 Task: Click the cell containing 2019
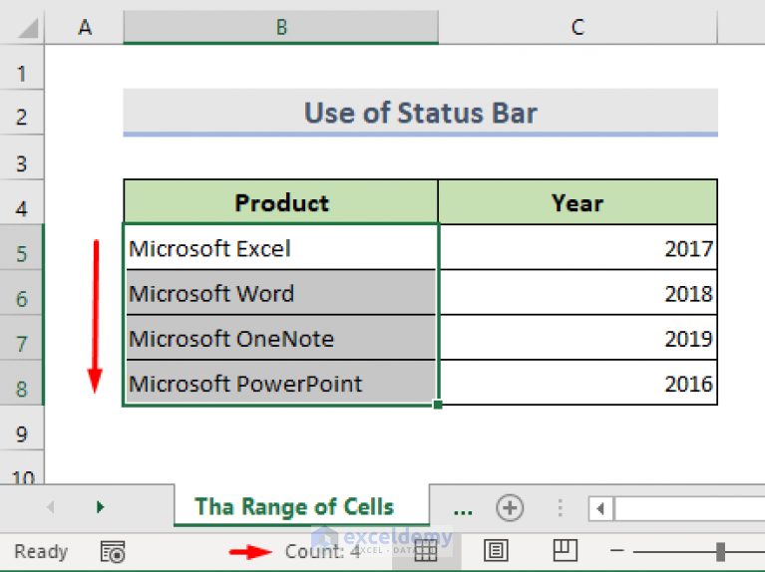point(577,338)
